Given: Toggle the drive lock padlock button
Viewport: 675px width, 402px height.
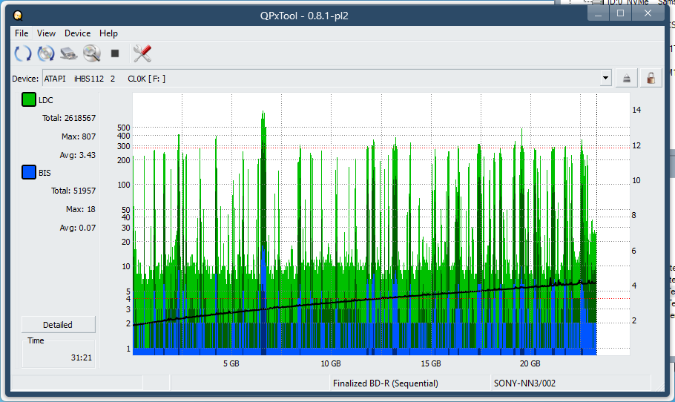Looking at the screenshot, I should (651, 79).
